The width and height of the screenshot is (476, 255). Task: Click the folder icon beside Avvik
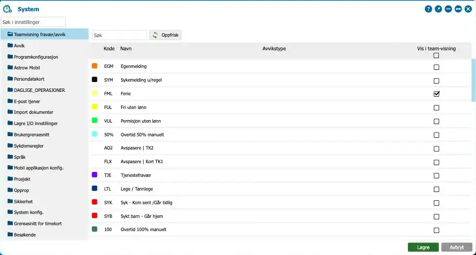[x=10, y=45]
